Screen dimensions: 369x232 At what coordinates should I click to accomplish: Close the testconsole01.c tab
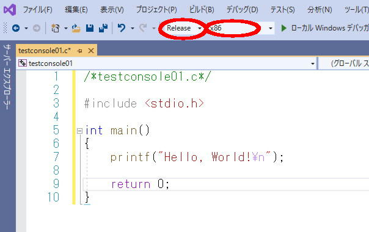(x=91, y=51)
